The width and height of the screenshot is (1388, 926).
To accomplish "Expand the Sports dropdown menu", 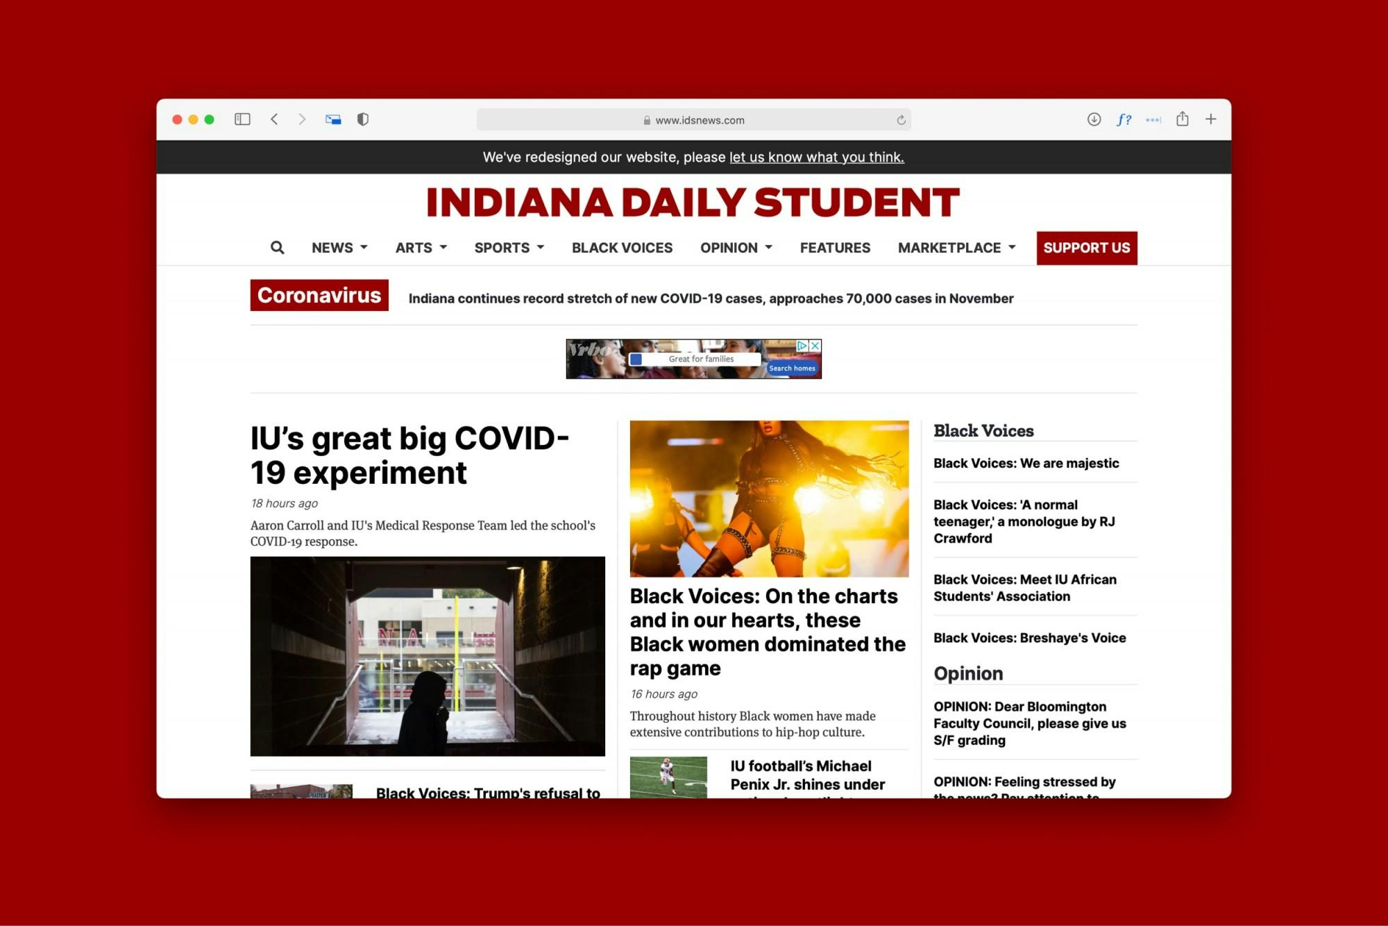I will click(x=509, y=248).
